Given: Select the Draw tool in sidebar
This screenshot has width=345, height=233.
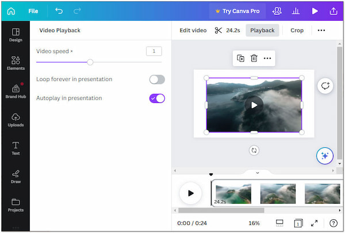Looking at the screenshot, I should tap(16, 176).
